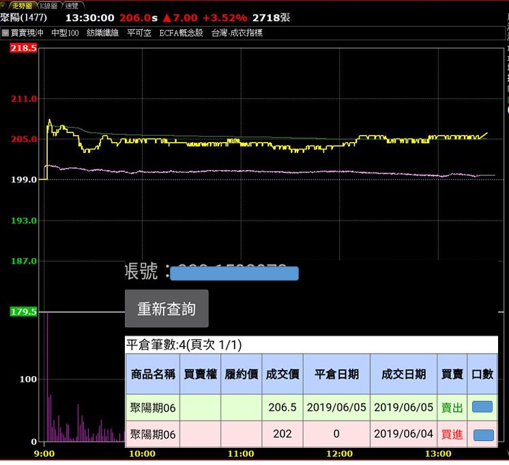Click the 211.0 price axis label
The height and width of the screenshot is (465, 509).
24,99
